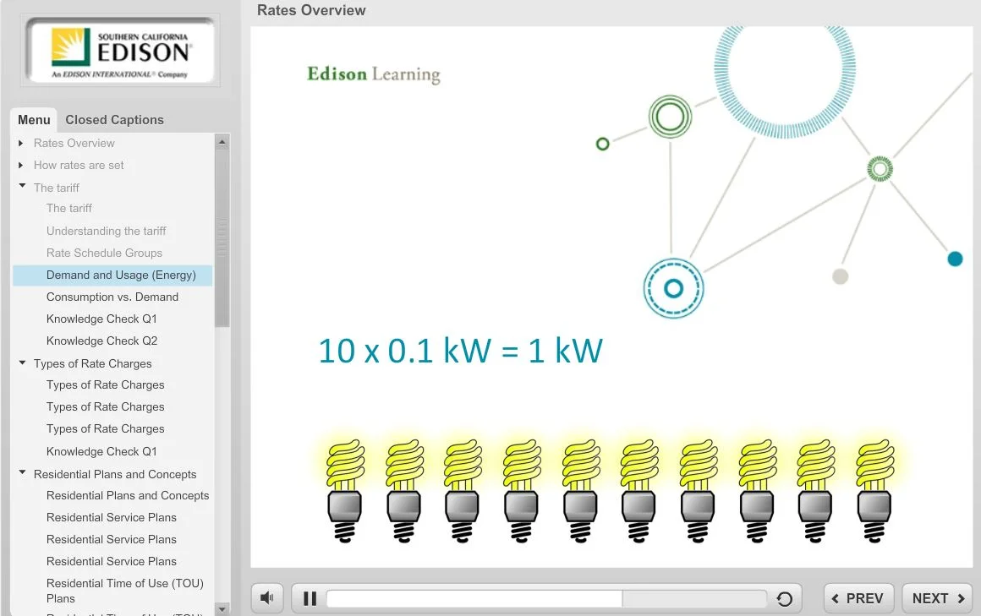
Task: Open the Closed Captions tab
Action: [x=114, y=119]
